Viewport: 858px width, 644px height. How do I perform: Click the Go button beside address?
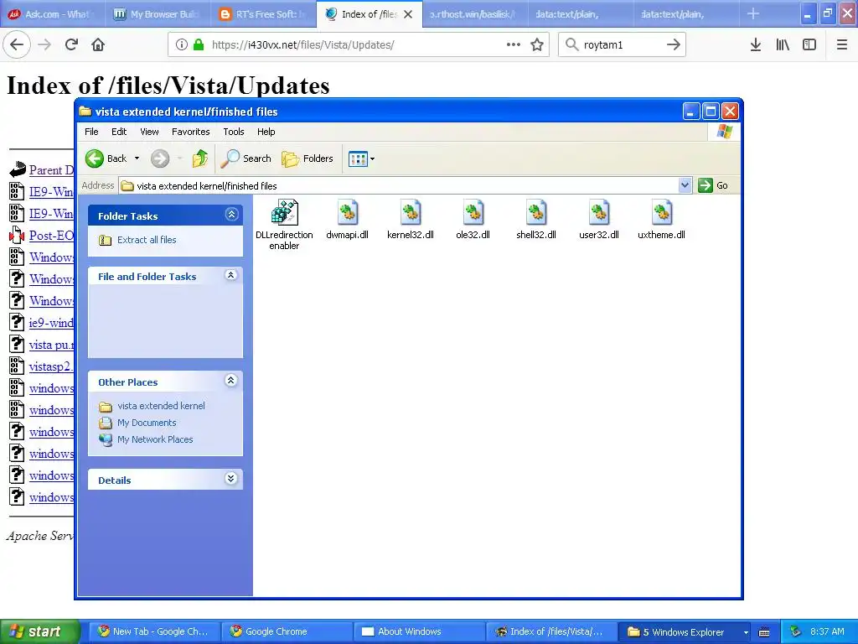click(x=713, y=185)
